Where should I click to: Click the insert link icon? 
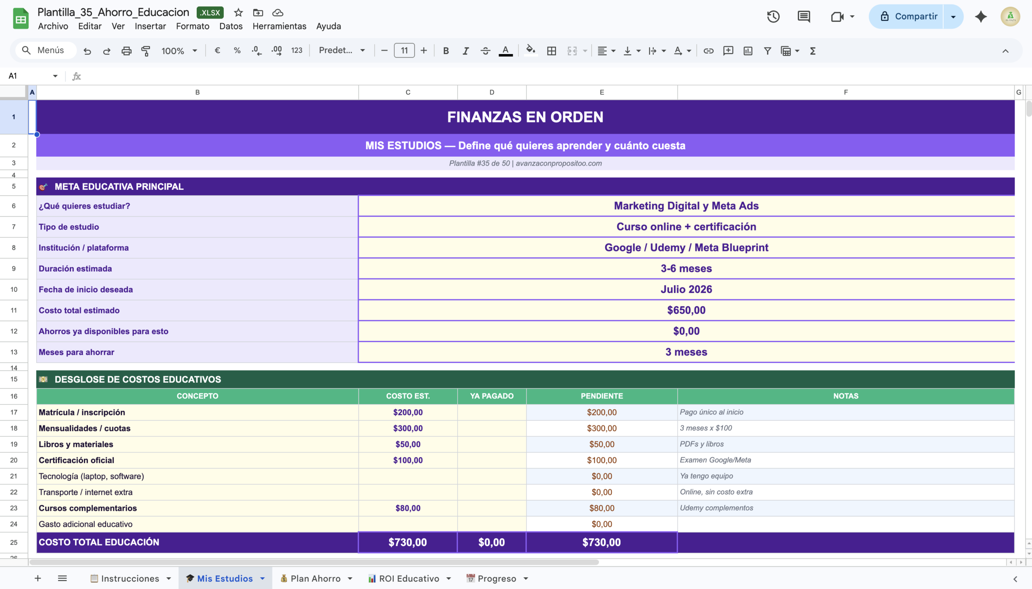click(708, 51)
